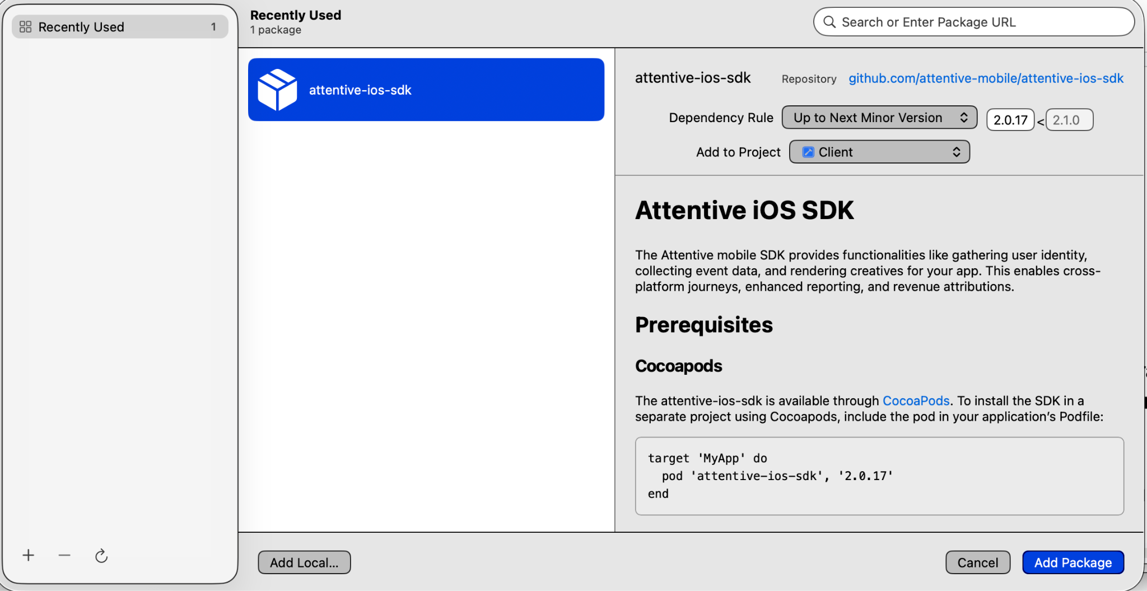The image size is (1147, 591).
Task: Click the minus icon to remove the collection
Action: tap(64, 555)
